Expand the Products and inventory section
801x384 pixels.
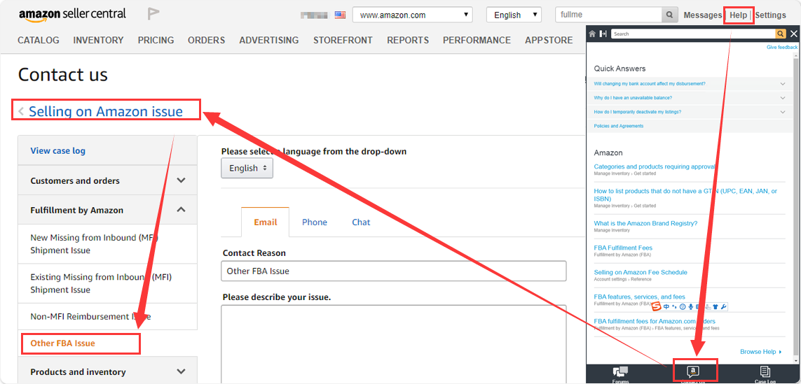[181, 372]
